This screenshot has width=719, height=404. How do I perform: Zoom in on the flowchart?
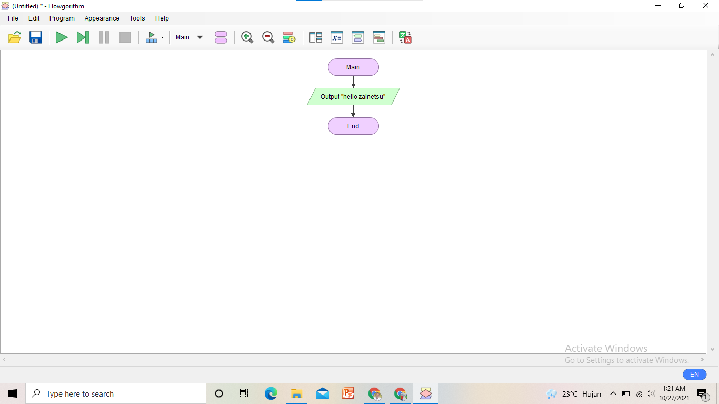(246, 37)
